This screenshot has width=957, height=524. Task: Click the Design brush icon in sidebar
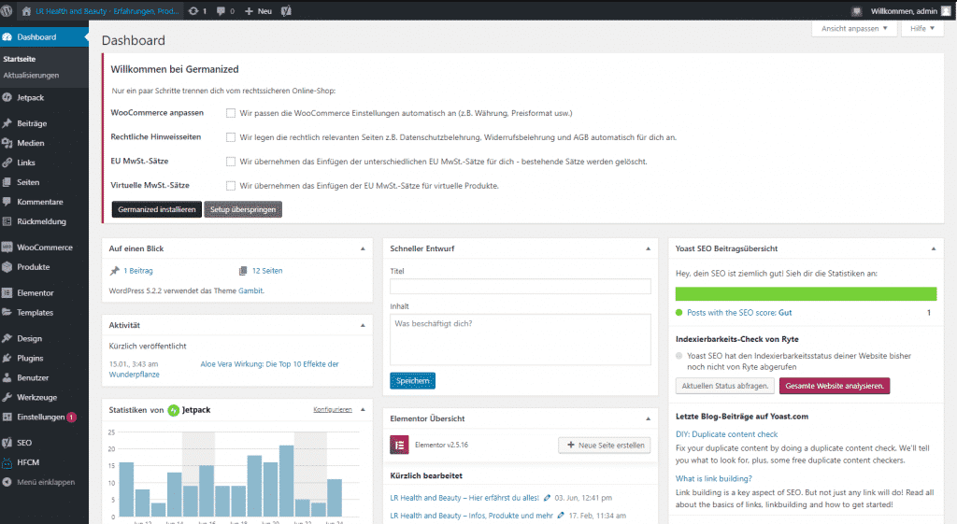coord(7,338)
